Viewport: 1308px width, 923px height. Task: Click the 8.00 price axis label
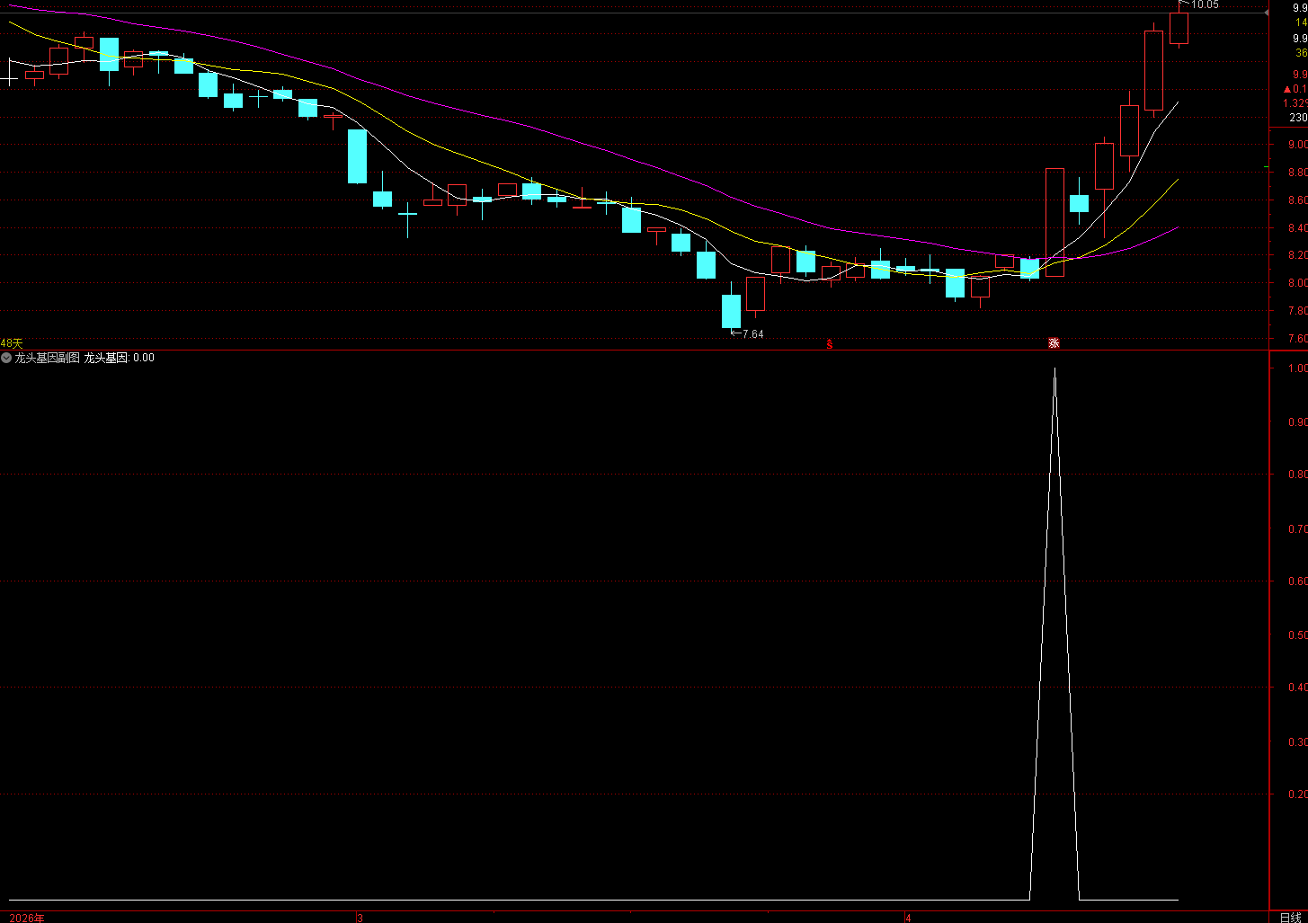pyautogui.click(x=1297, y=283)
